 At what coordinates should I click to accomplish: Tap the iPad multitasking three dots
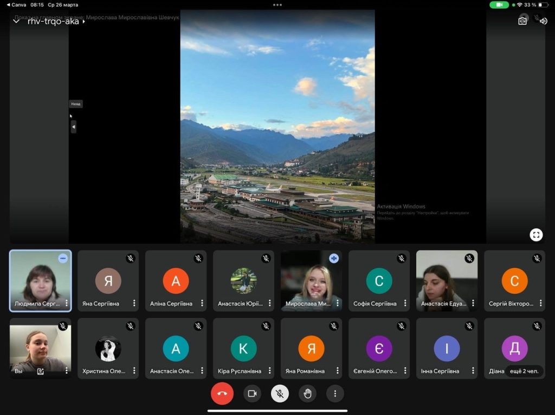[x=277, y=5]
